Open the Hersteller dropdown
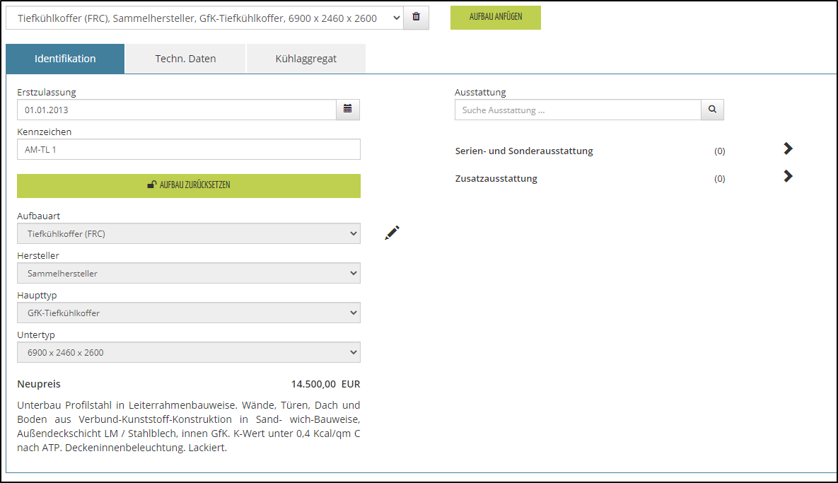 click(x=188, y=273)
